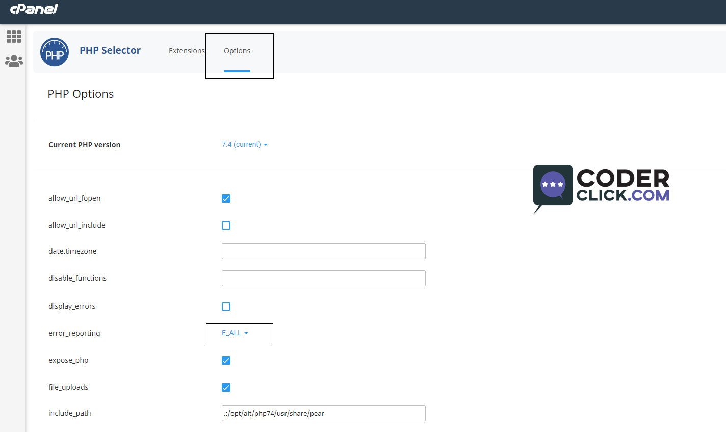The height and width of the screenshot is (432, 726).
Task: Click the disable_functions text field
Action: 323,278
